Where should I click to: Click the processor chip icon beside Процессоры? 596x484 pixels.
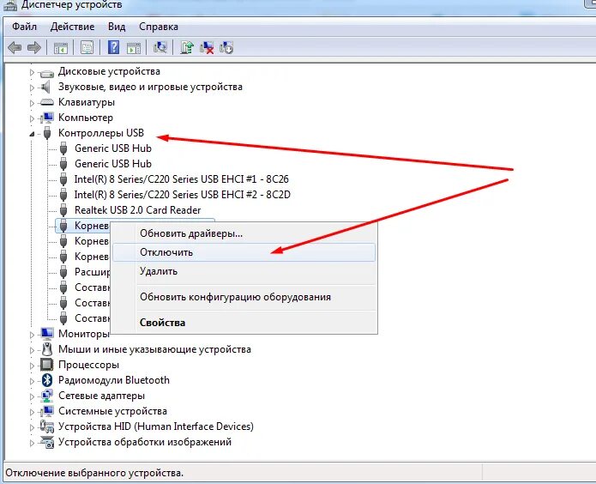47,365
